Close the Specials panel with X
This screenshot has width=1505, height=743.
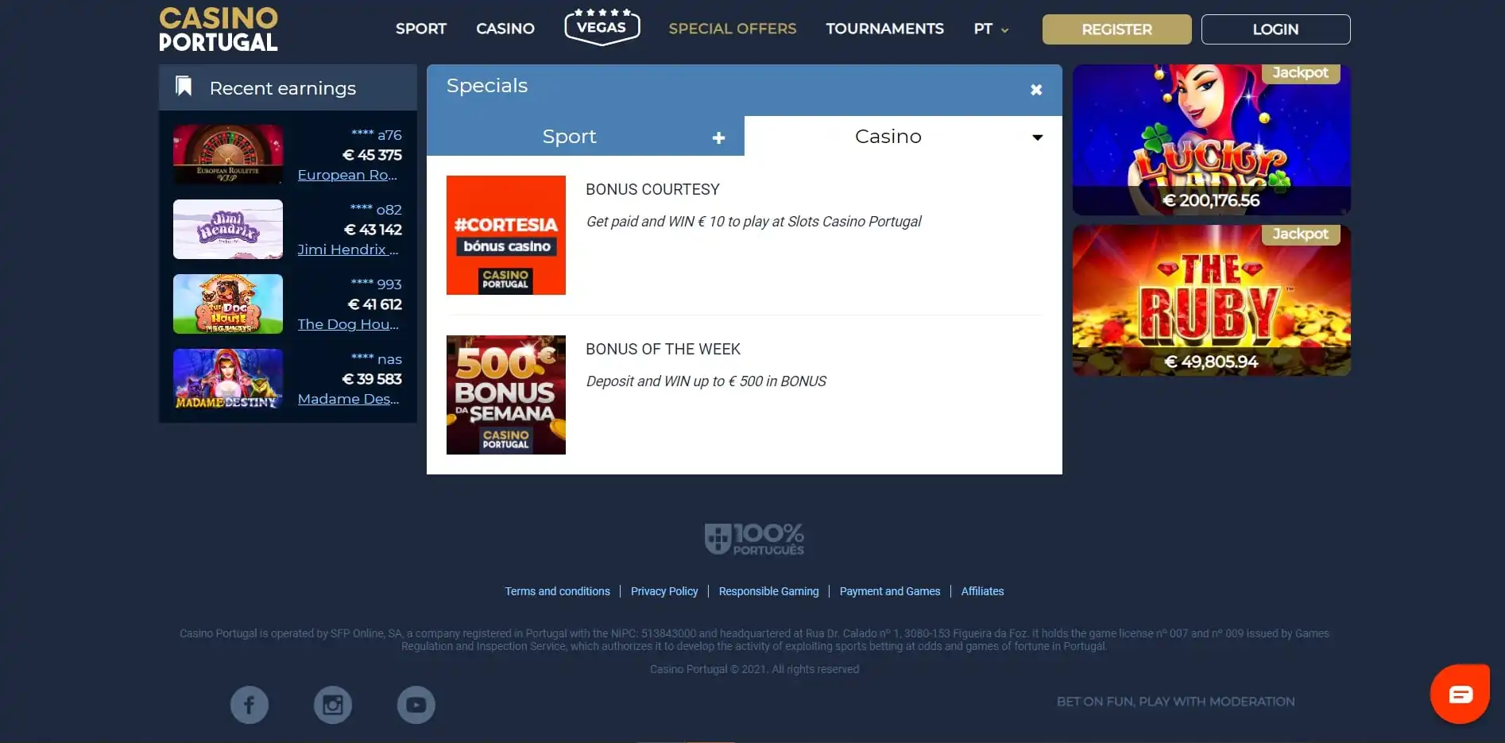pyautogui.click(x=1036, y=90)
